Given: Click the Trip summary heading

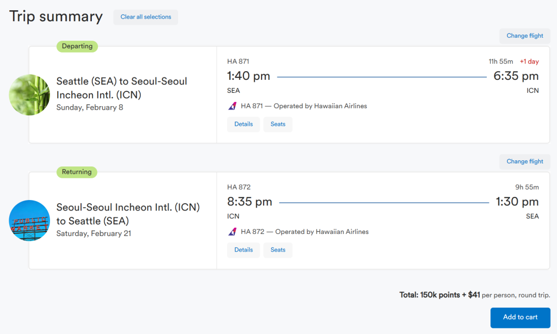Looking at the screenshot, I should point(56,16).
